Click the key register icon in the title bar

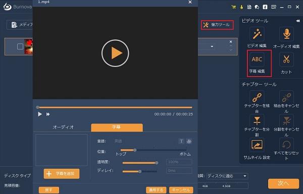coord(241,7)
